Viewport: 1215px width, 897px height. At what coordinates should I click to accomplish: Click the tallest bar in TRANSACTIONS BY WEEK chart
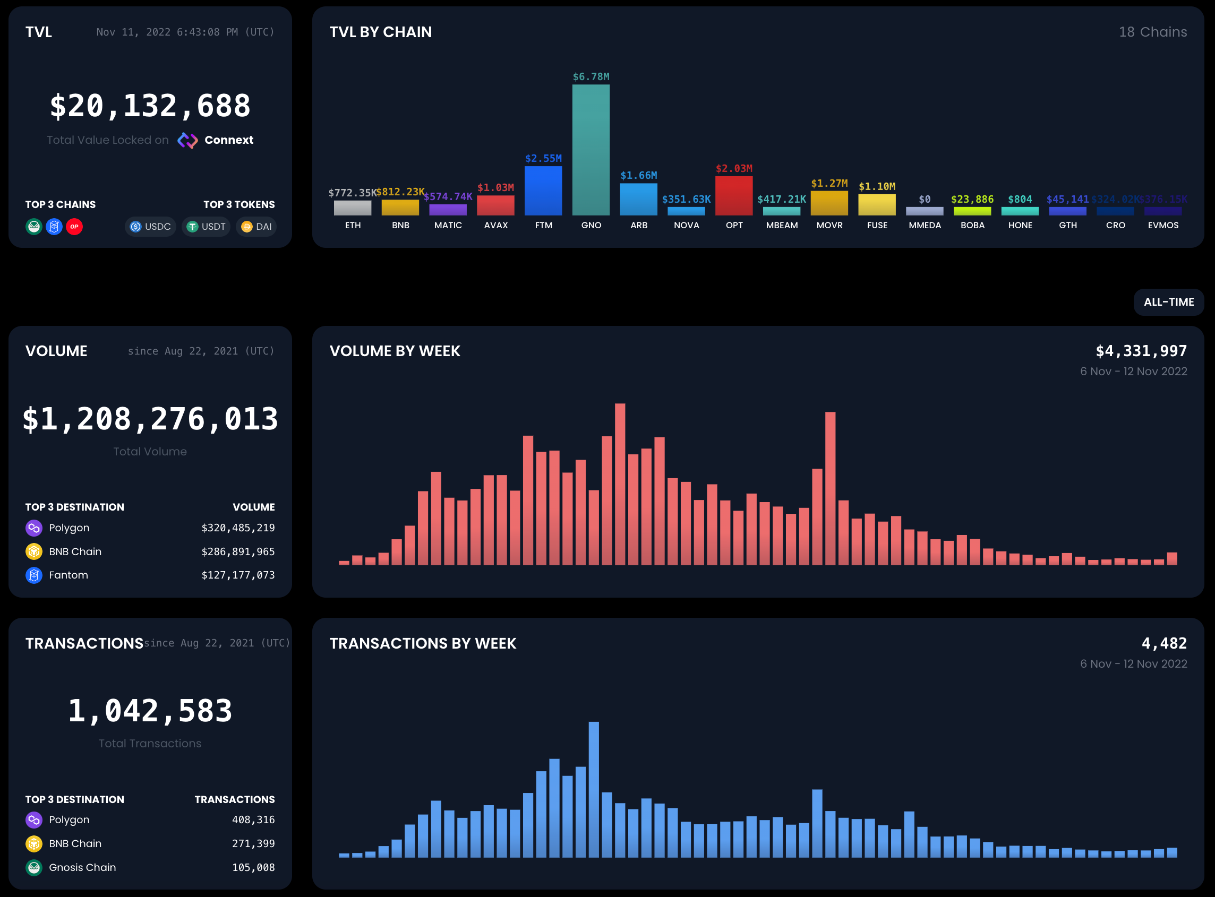[594, 787]
